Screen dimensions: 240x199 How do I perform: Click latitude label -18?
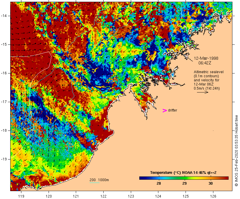4,131
